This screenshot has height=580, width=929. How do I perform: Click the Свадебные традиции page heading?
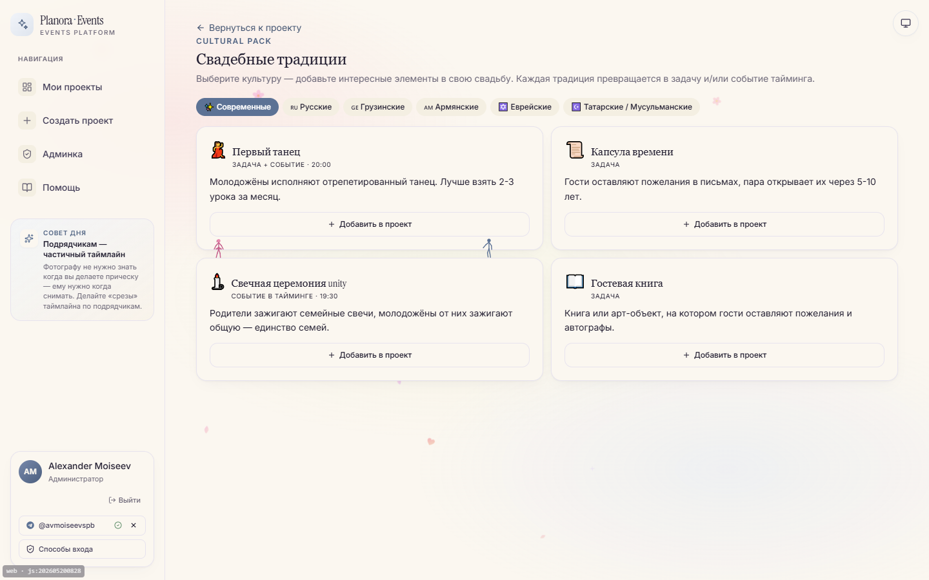click(x=272, y=59)
